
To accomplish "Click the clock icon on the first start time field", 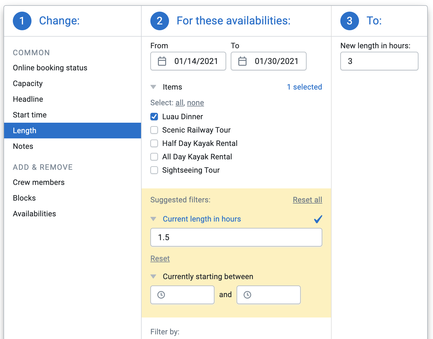I will [161, 295].
